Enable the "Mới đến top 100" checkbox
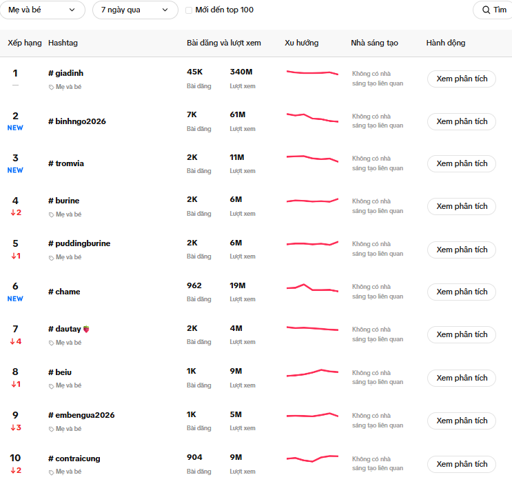The width and height of the screenshot is (512, 484). [x=190, y=10]
